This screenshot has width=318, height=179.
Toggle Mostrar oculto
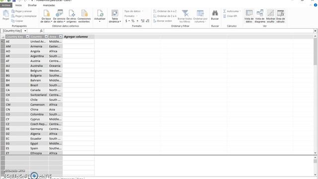point(270,16)
